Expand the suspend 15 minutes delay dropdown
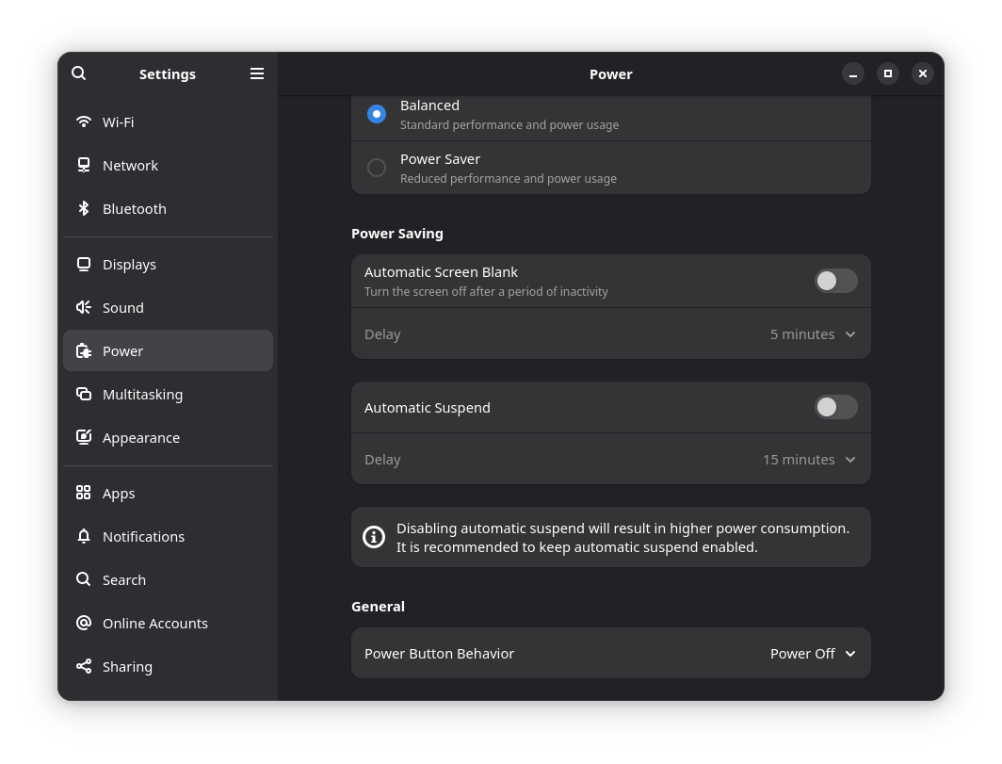This screenshot has width=1002, height=764. coord(809,460)
